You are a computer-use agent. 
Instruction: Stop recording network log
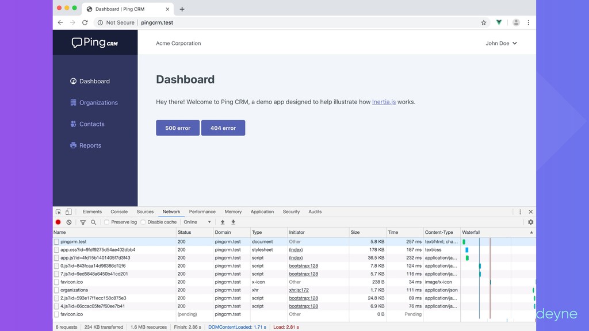click(58, 222)
